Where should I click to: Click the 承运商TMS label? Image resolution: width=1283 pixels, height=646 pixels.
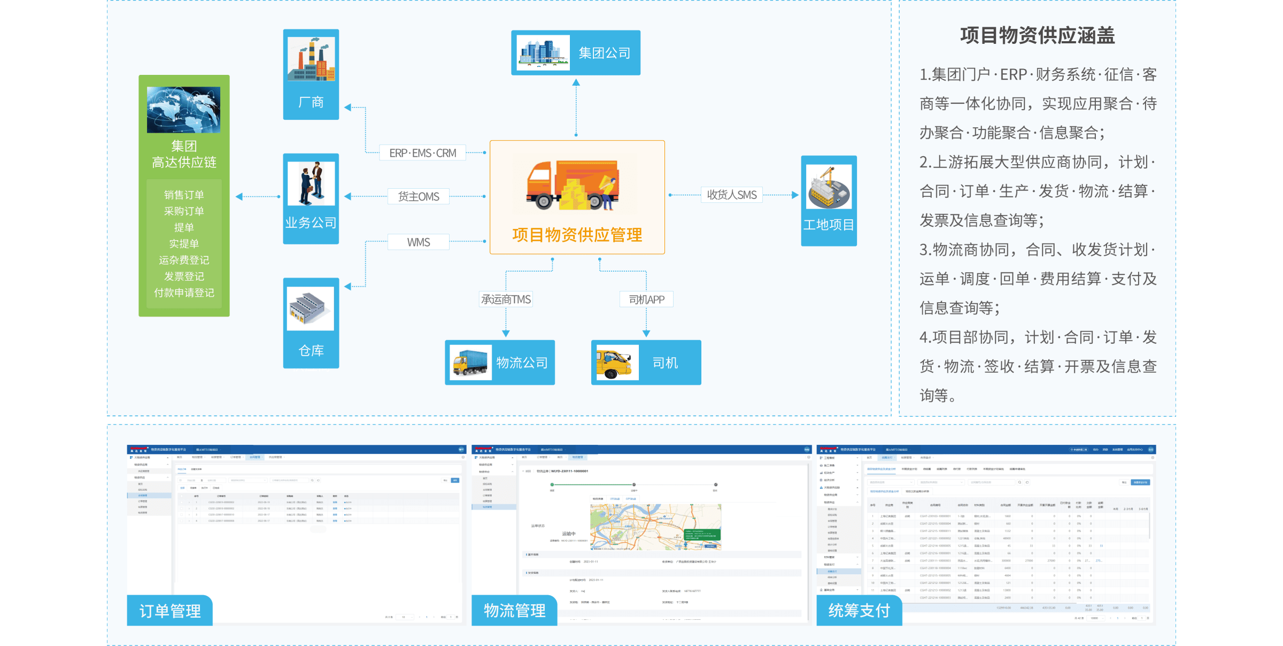coord(506,299)
